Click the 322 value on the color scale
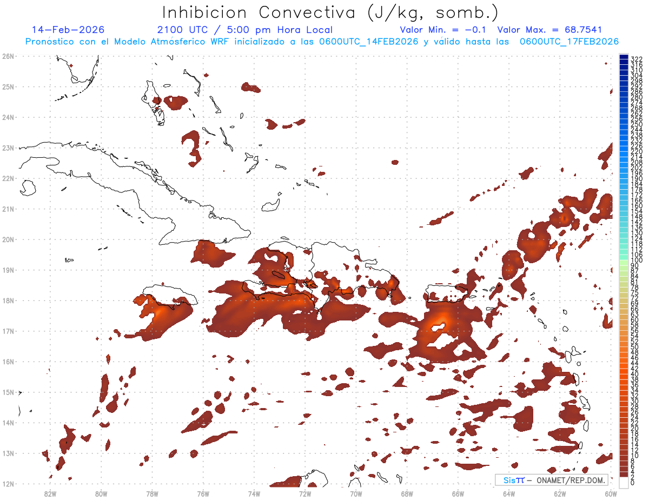 click(637, 59)
